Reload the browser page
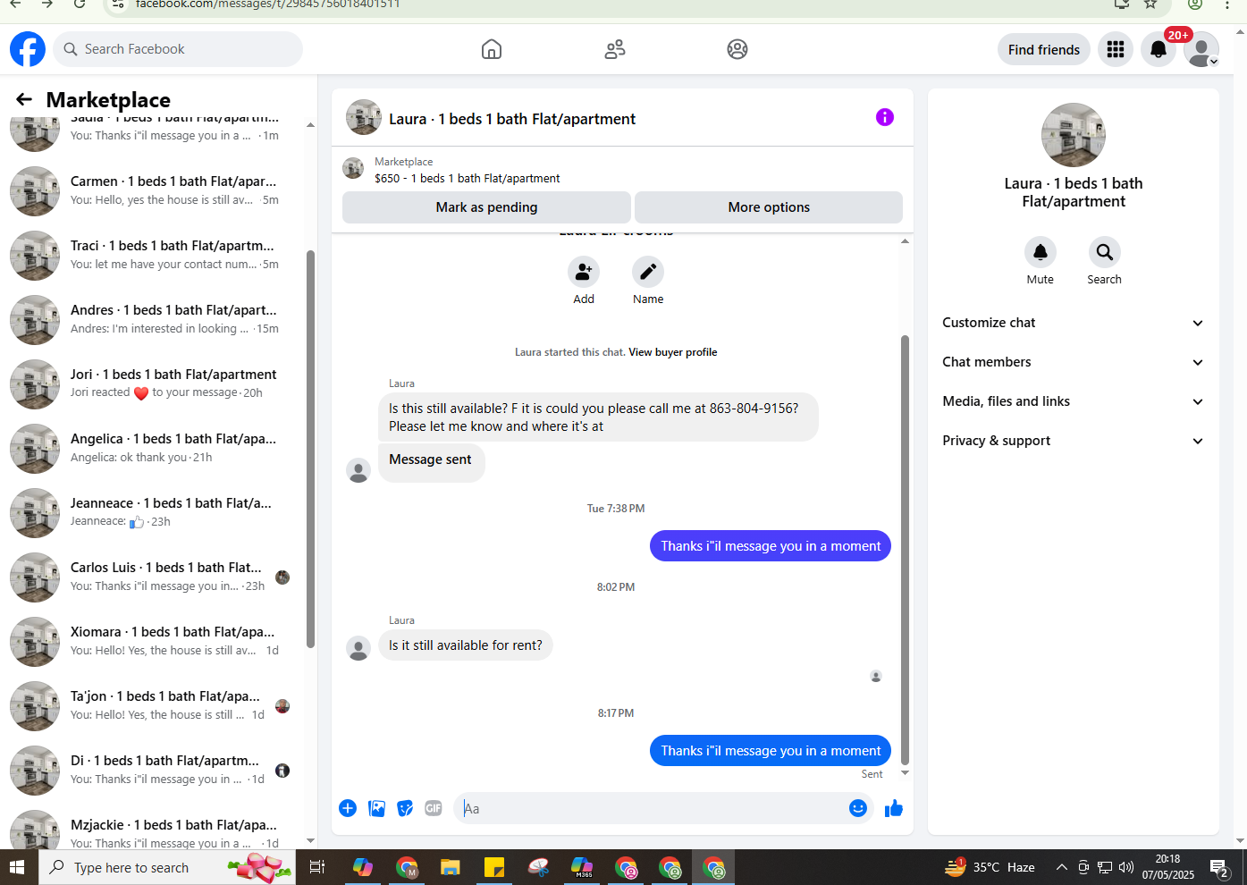1247x885 pixels. tap(80, 4)
